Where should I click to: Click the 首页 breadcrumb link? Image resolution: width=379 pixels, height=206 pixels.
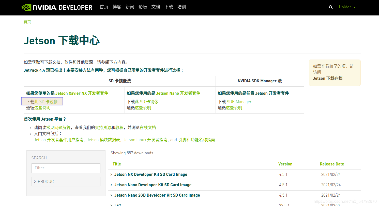pos(27,22)
